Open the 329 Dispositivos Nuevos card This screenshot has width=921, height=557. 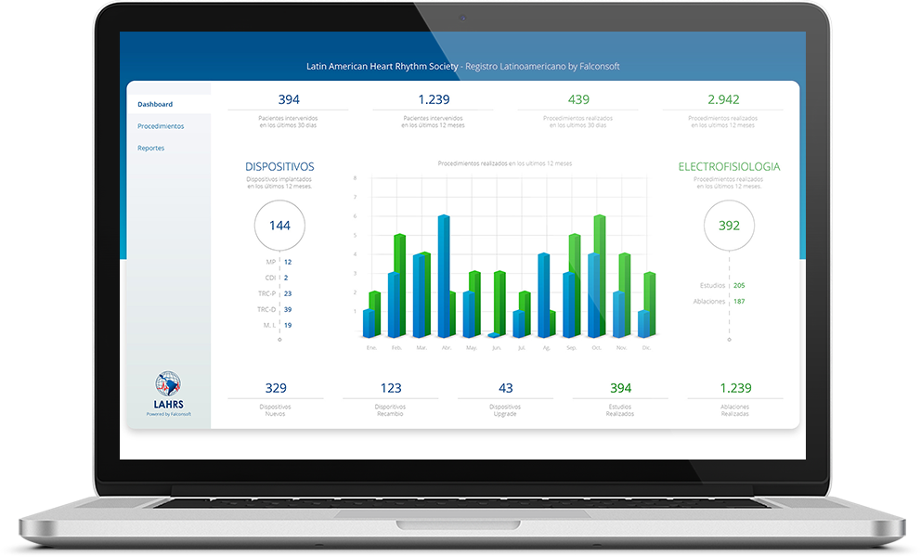coord(276,389)
